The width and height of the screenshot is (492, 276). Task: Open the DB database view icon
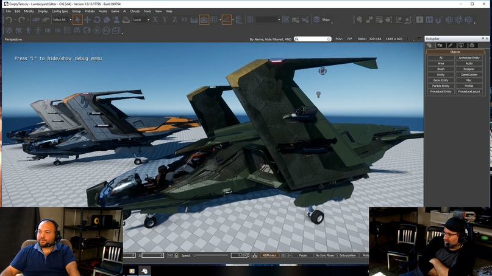coord(48,30)
